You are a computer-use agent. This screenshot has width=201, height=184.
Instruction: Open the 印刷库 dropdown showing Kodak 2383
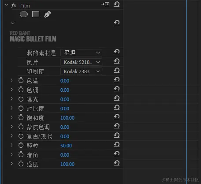click(81, 71)
